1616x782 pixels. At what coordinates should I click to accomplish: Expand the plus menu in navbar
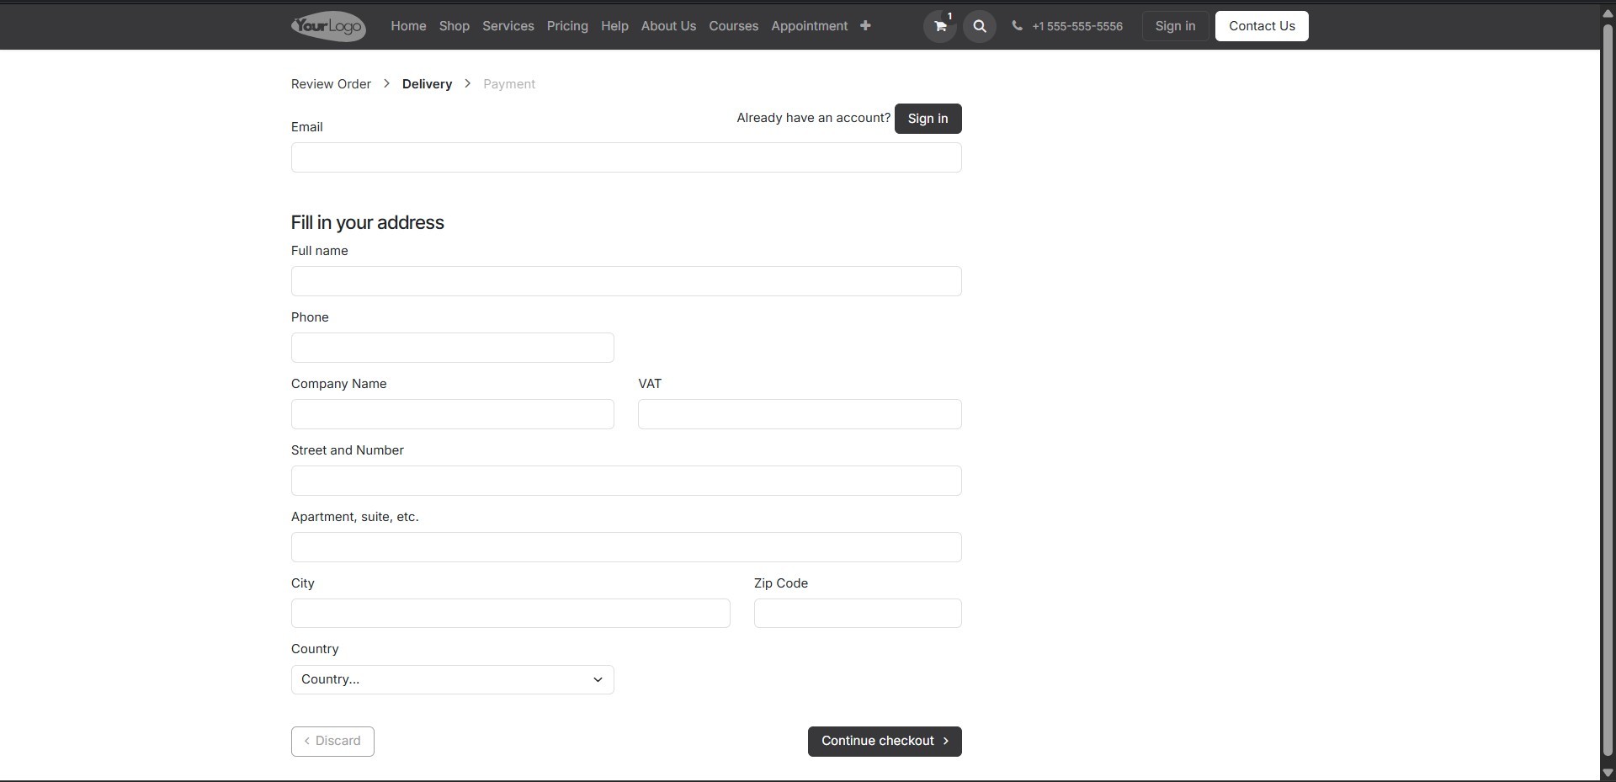point(865,26)
